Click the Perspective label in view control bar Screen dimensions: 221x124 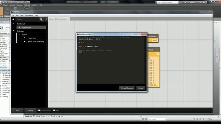(28, 116)
